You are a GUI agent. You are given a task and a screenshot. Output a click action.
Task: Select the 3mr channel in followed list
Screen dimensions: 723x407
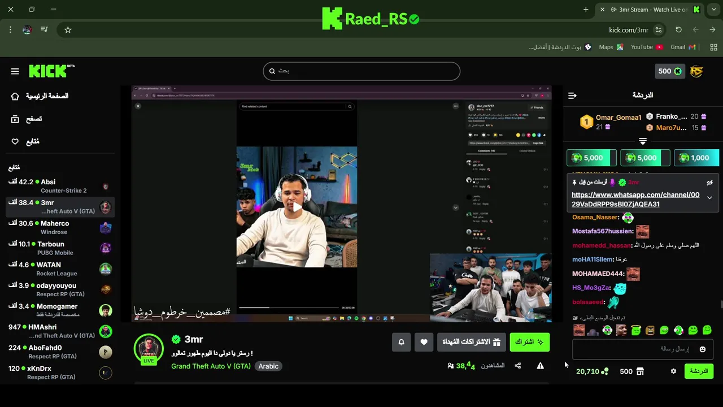tap(60, 207)
